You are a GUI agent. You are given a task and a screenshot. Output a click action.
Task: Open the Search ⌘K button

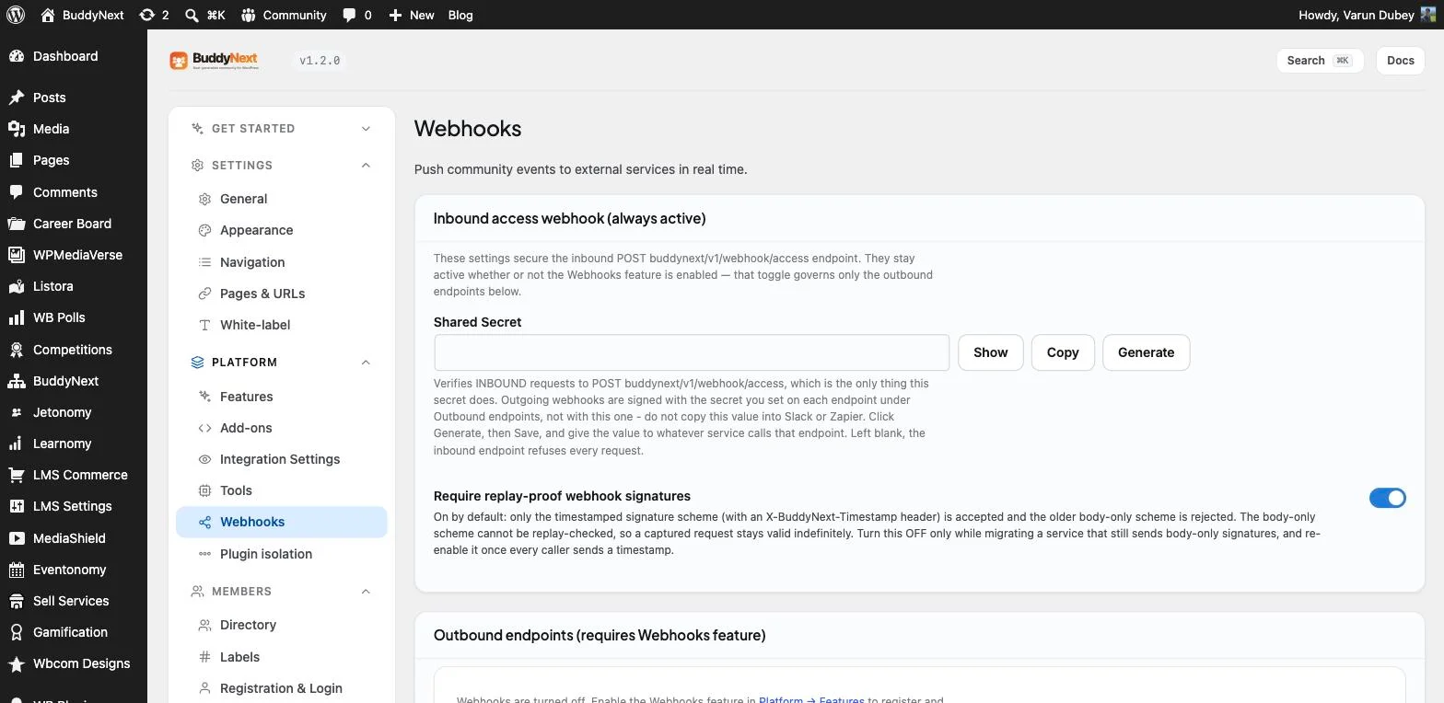point(1320,61)
